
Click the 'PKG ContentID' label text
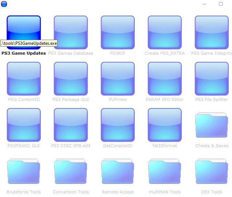click(x=24, y=99)
